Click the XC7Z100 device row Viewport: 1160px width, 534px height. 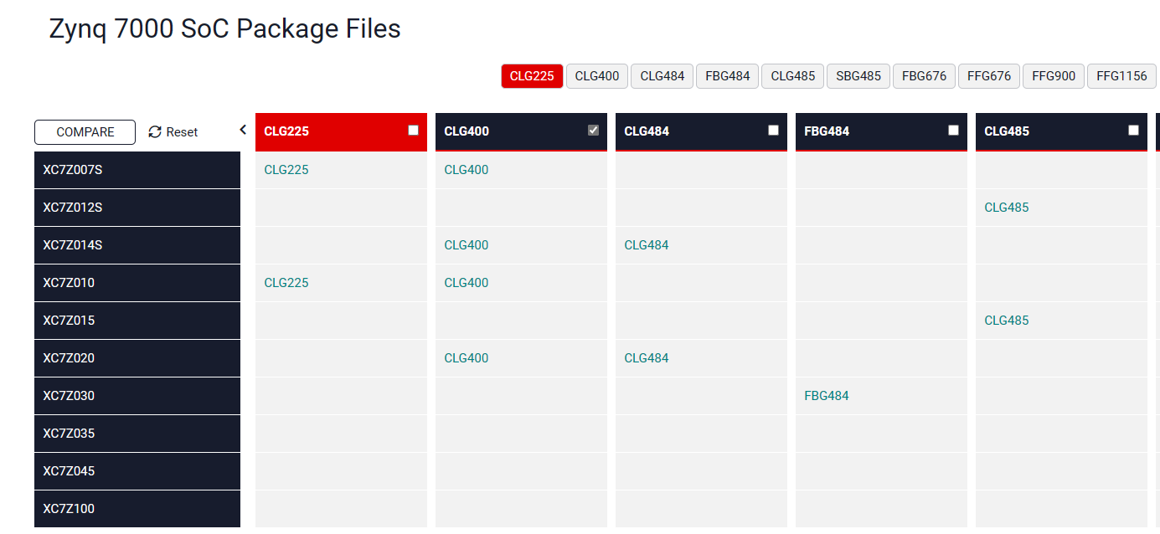[x=137, y=509]
